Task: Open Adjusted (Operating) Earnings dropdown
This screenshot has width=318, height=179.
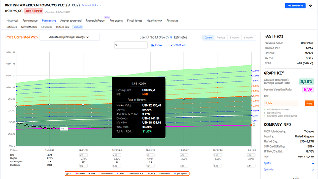Action: (69, 37)
